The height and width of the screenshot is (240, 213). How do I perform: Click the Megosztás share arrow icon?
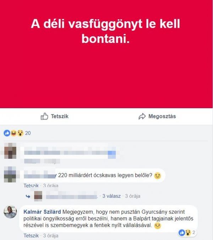tap(142, 116)
